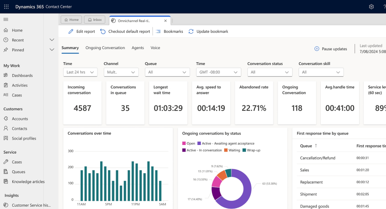This screenshot has width=386, height=209.
Task: Open Knowledge articles in sidebar
Action: tap(28, 182)
